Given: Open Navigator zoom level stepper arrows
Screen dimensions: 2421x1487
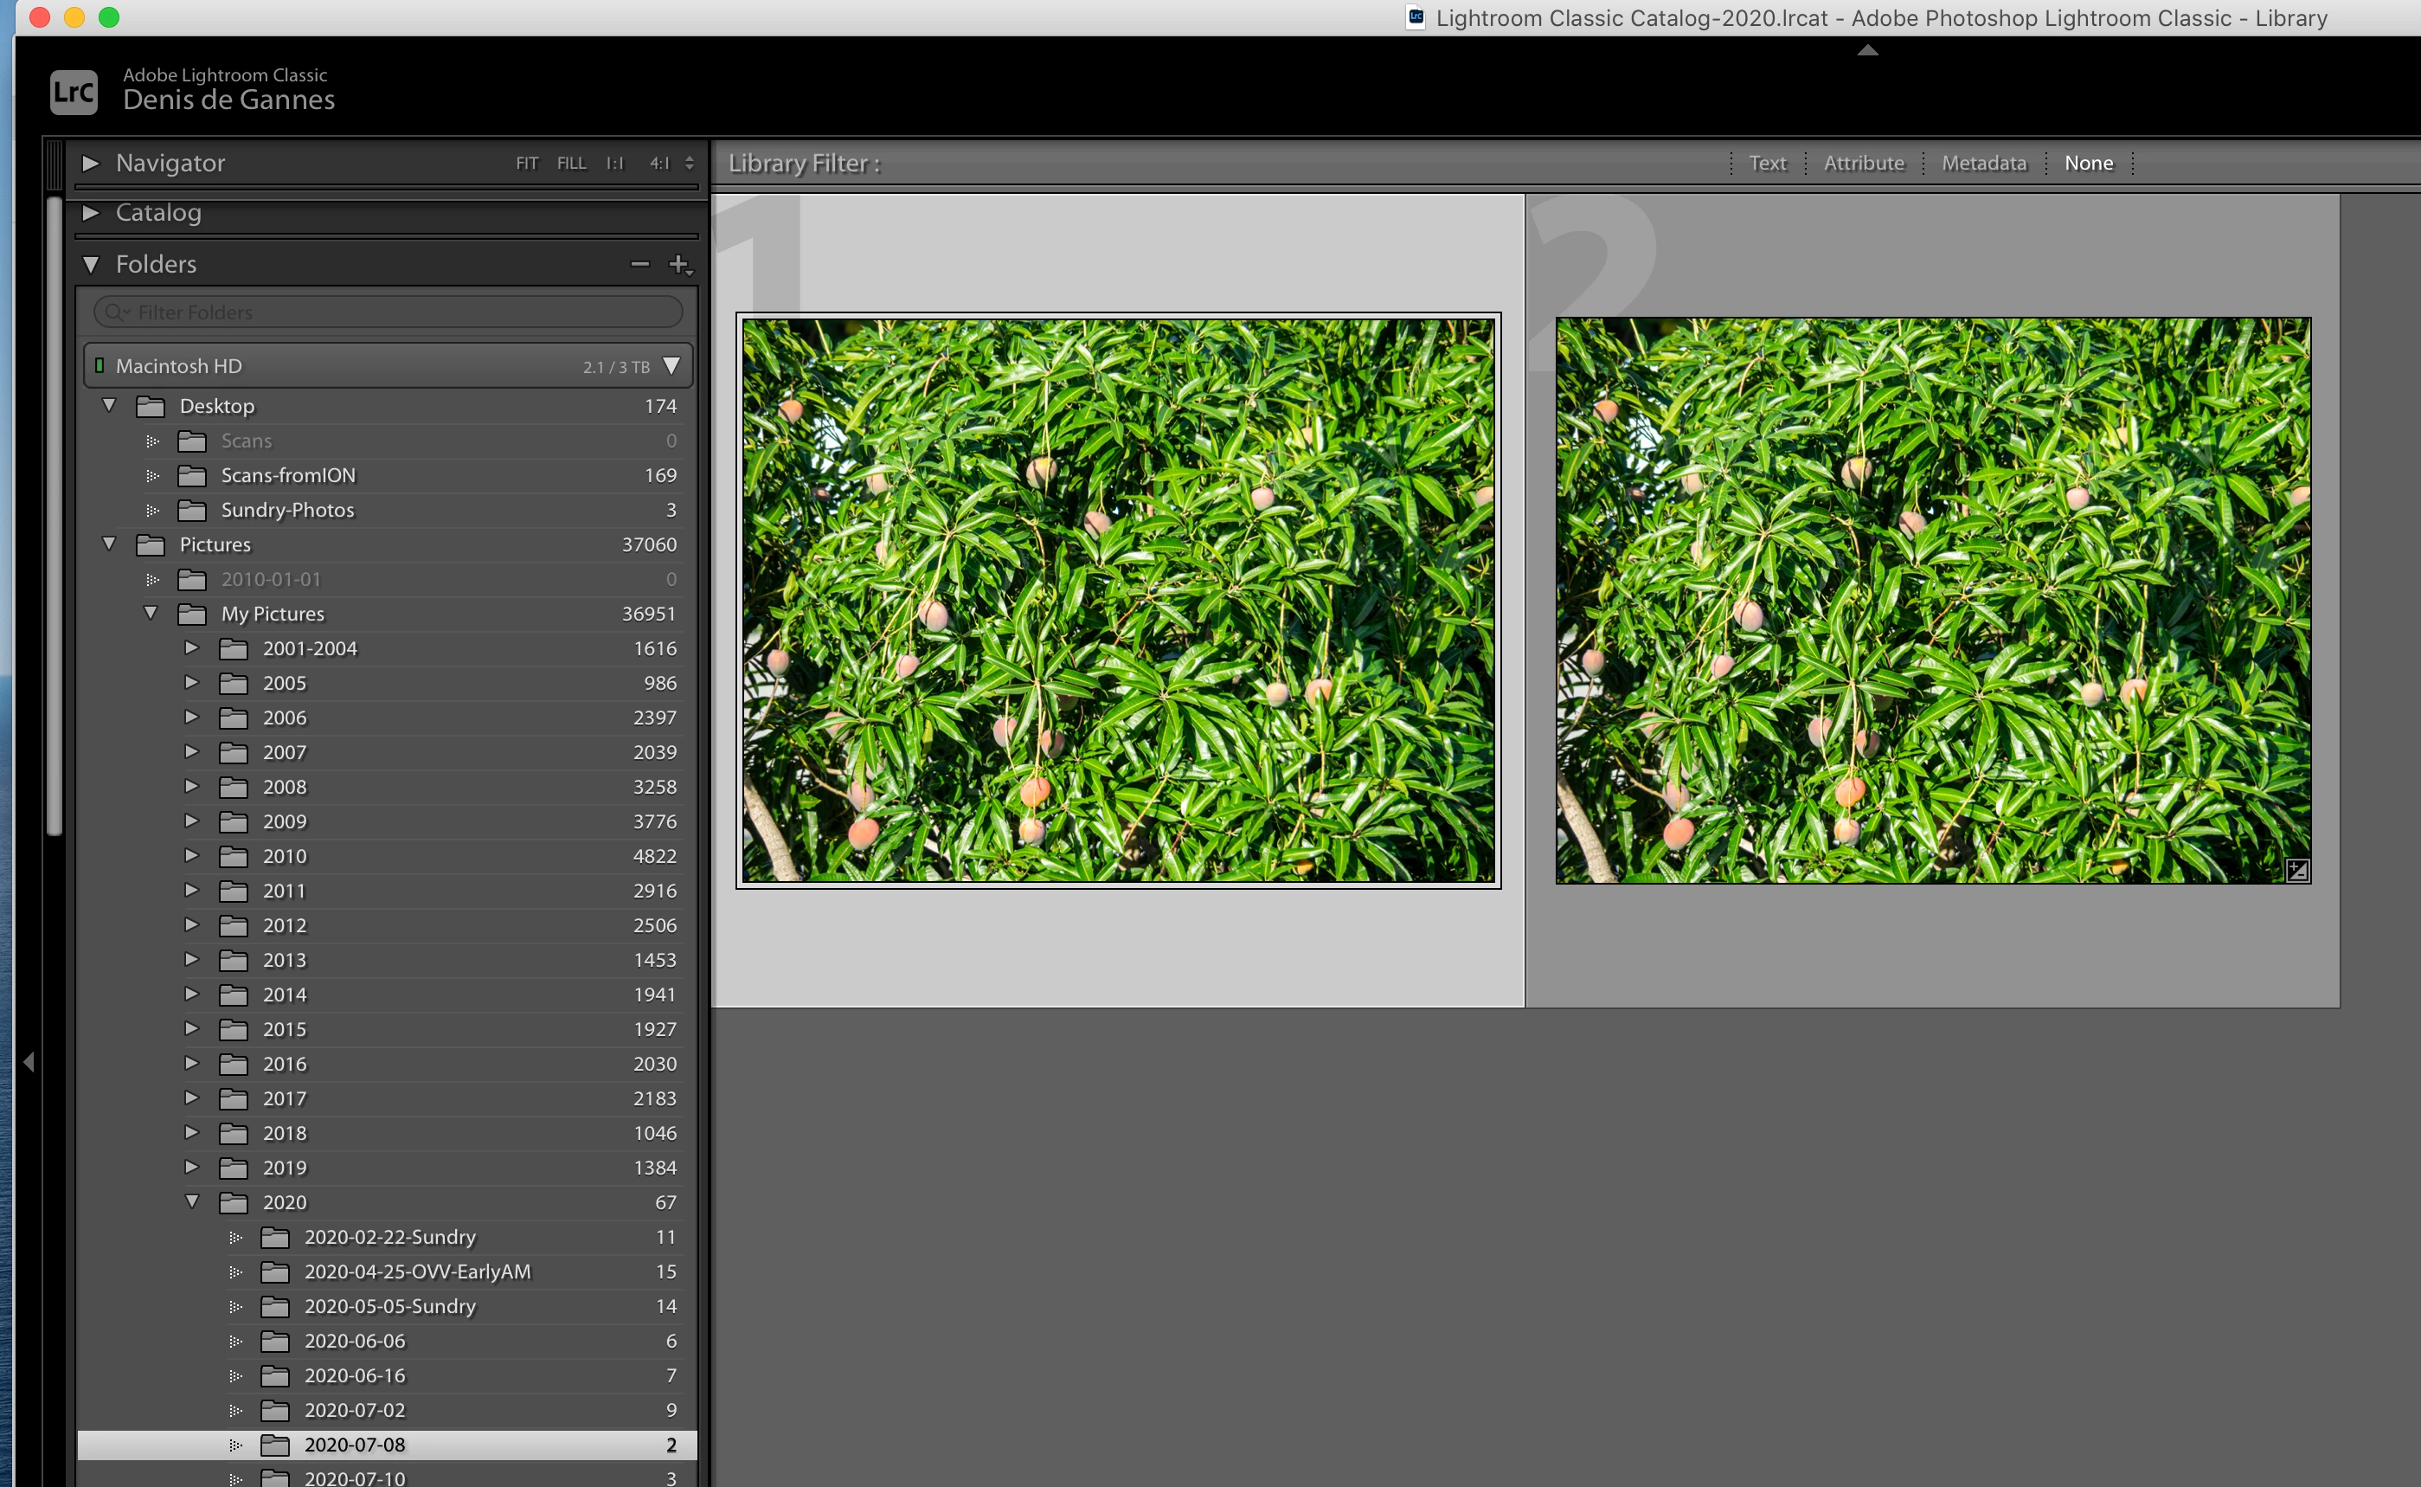Looking at the screenshot, I should click(x=689, y=164).
